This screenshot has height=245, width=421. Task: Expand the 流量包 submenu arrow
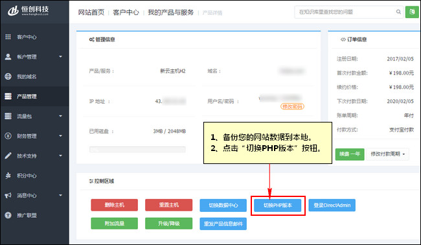click(x=60, y=116)
